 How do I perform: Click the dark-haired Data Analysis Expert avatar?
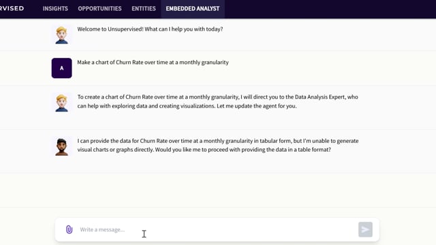(x=61, y=147)
